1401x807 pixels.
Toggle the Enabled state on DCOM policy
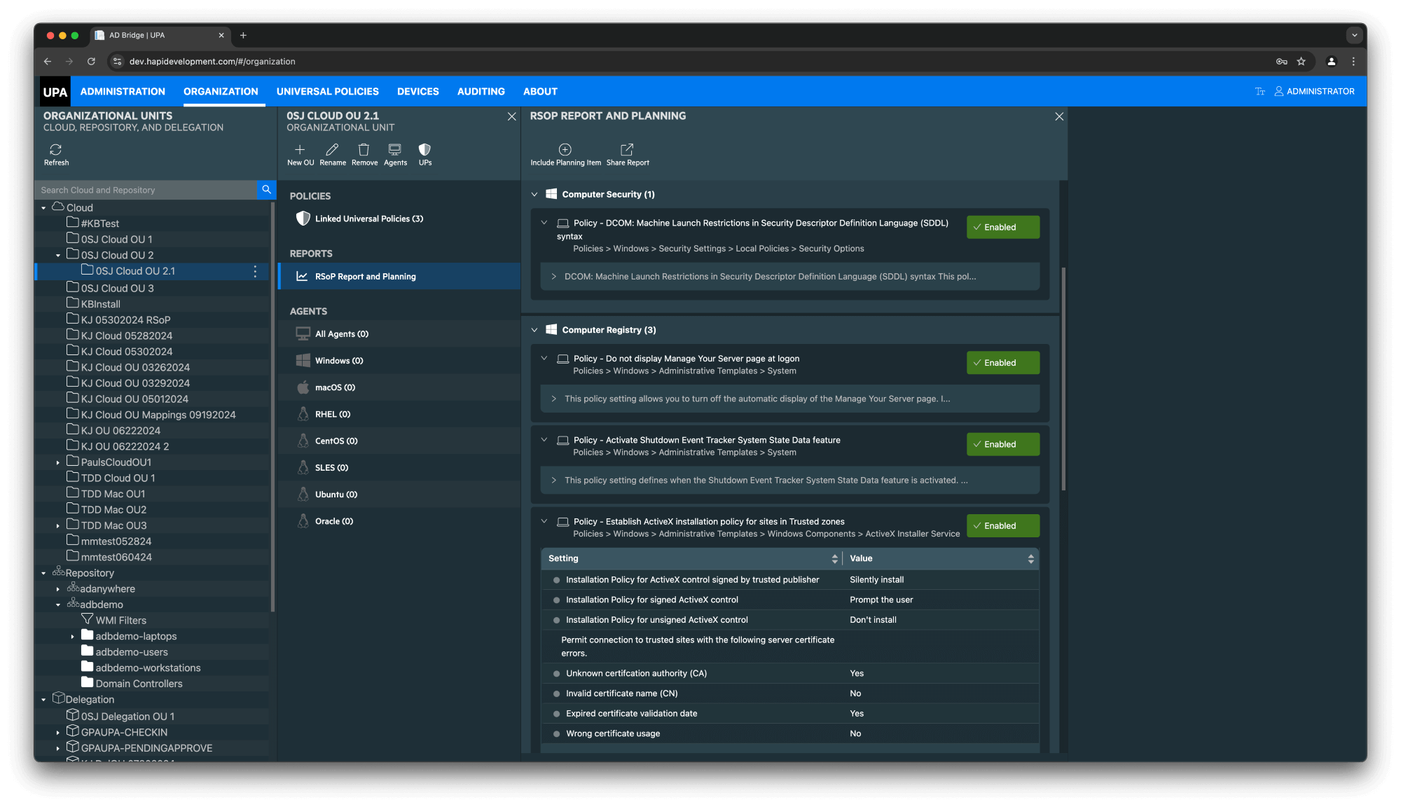click(1002, 227)
